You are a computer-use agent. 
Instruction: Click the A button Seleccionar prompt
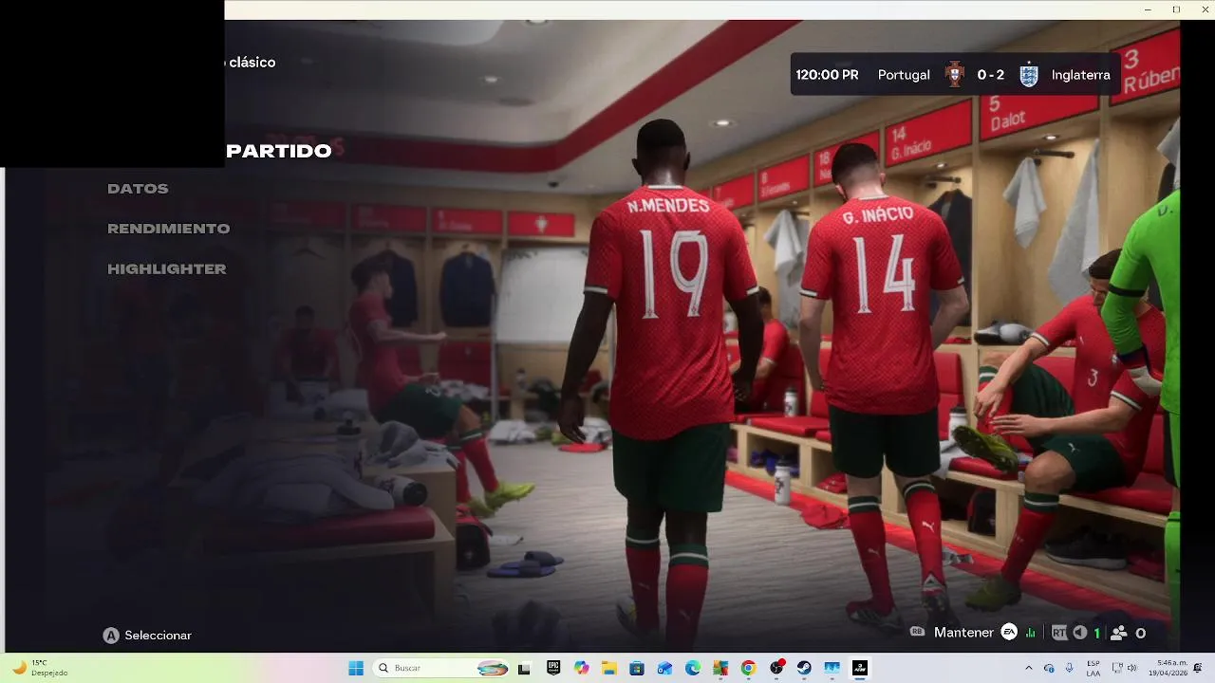(147, 636)
